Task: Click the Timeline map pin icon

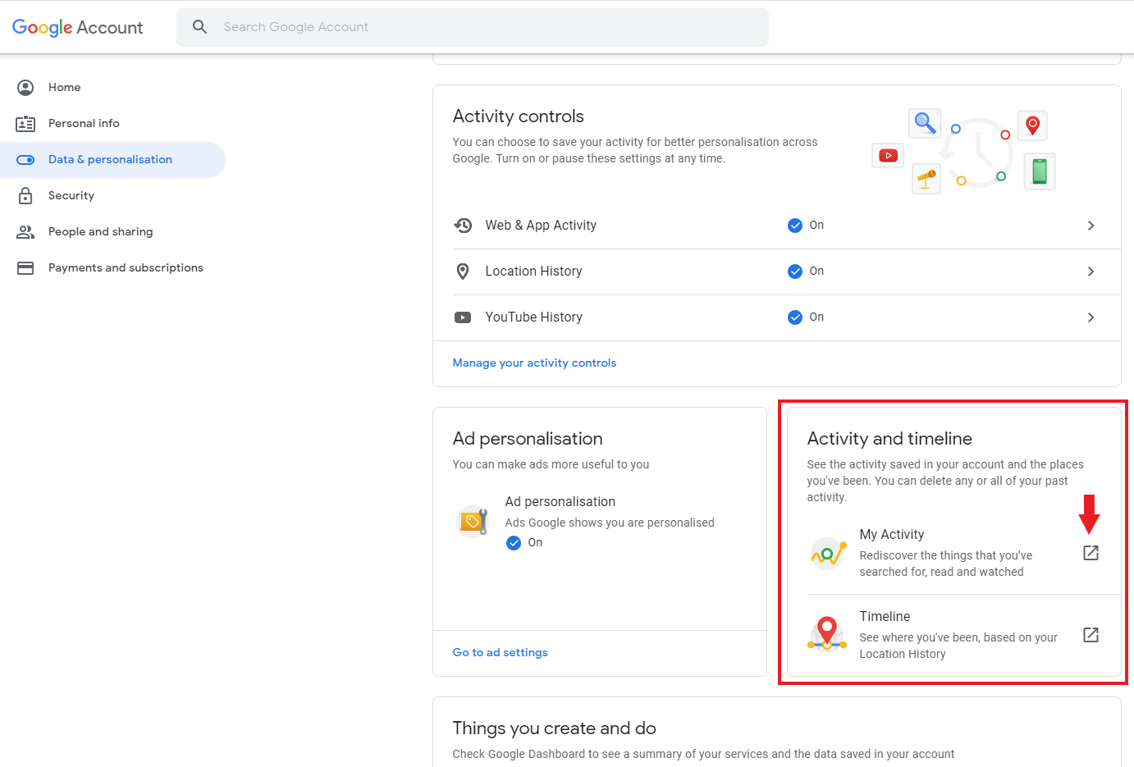Action: pos(827,634)
